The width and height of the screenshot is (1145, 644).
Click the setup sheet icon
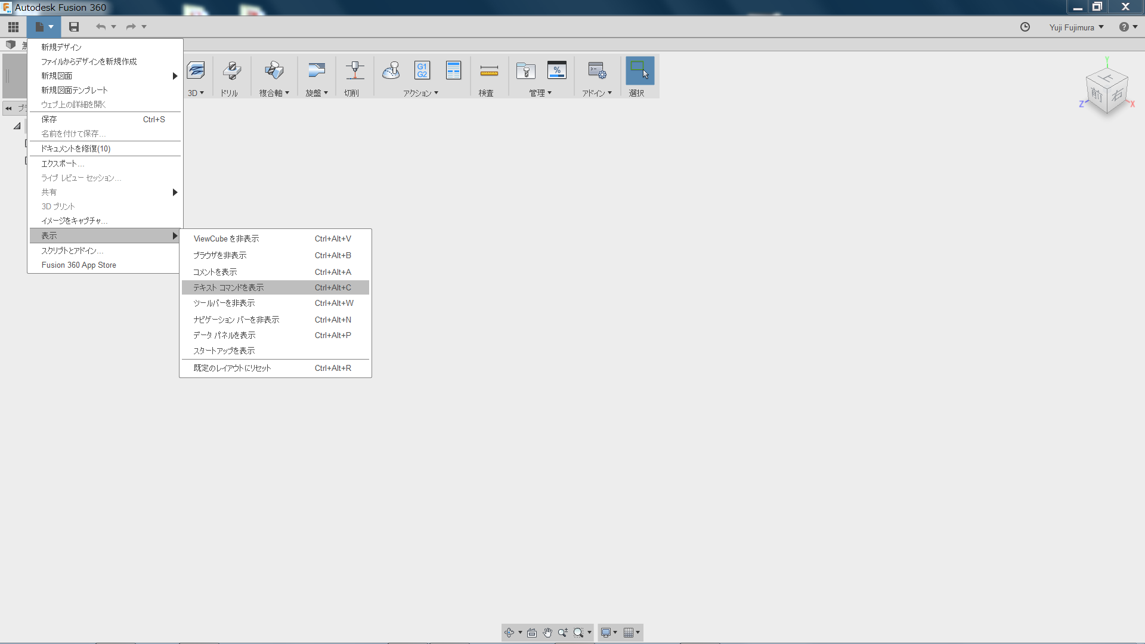[454, 71]
